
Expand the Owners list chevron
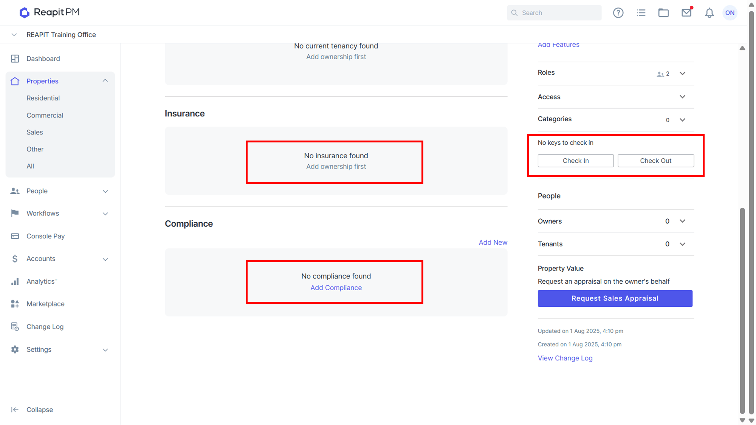click(x=682, y=221)
